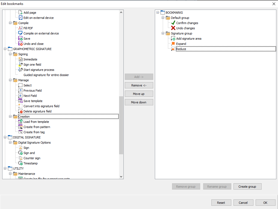Image resolution: width=278 pixels, height=209 pixels.
Task: Select the Save icon under Compile
Action: tap(20, 39)
